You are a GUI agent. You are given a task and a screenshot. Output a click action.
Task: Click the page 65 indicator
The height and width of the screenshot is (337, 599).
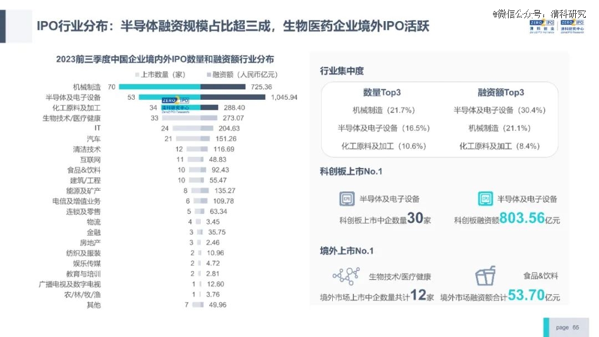[x=567, y=328]
